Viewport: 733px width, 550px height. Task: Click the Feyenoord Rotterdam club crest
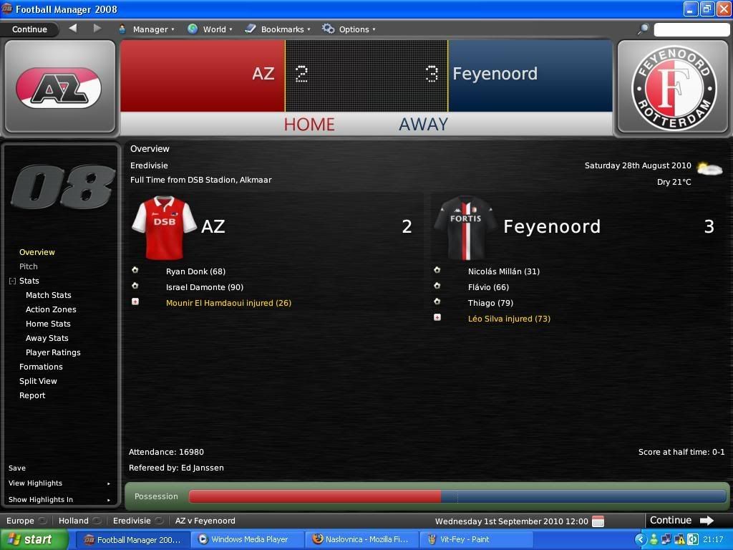[674, 88]
